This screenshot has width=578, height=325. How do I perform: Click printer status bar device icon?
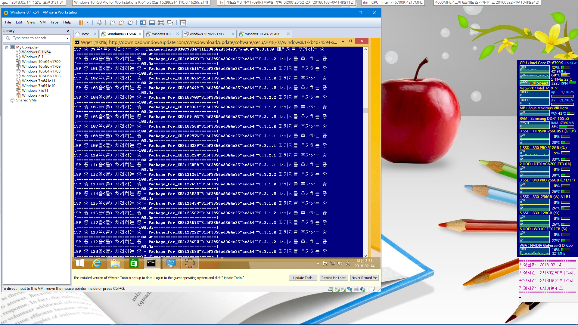356,289
